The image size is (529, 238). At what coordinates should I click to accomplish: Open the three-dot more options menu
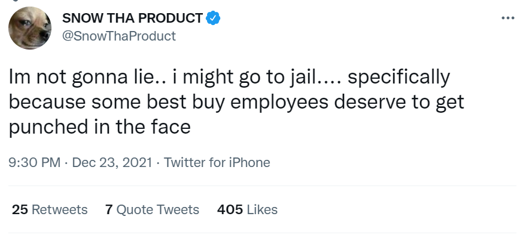507,18
